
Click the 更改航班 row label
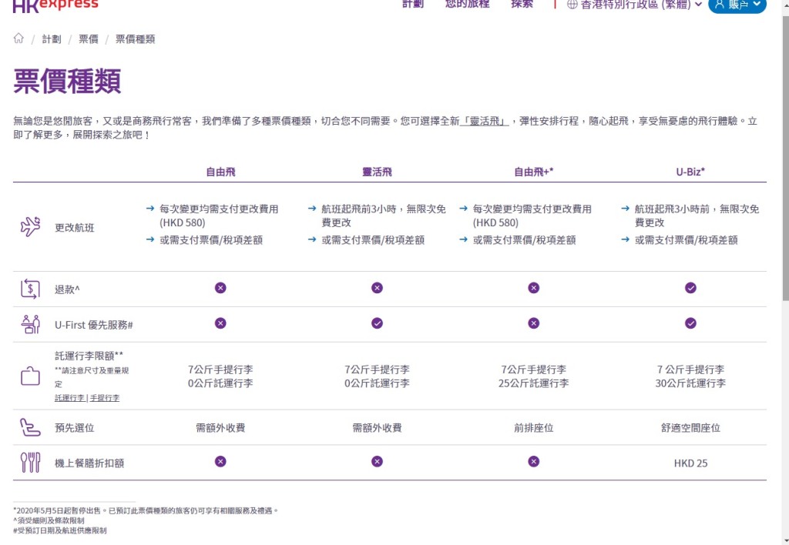pos(75,228)
